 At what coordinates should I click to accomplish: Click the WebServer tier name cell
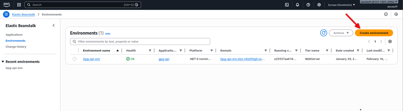(312, 59)
